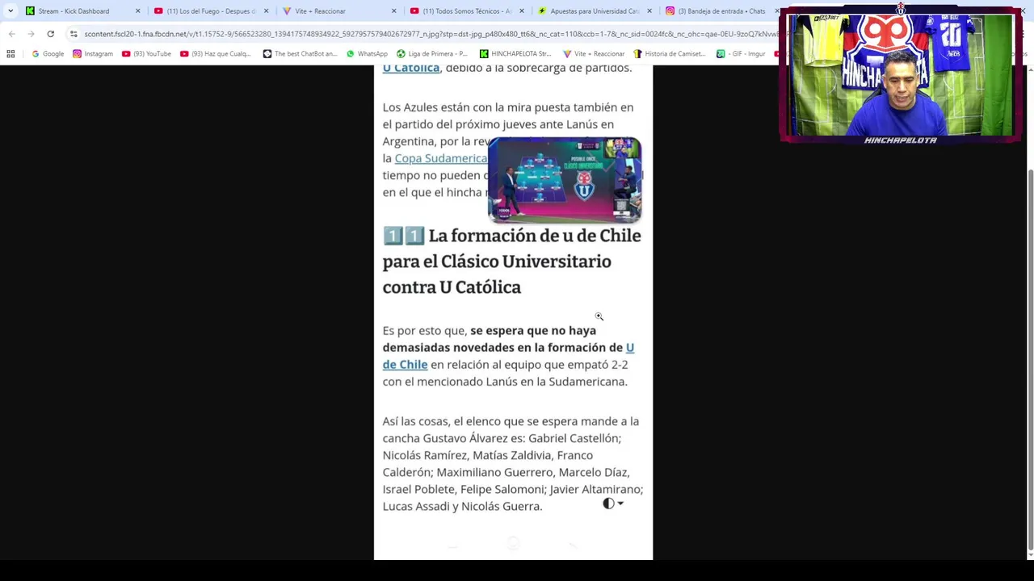
Task: Click the formation lineup thumbnail image
Action: coord(565,180)
